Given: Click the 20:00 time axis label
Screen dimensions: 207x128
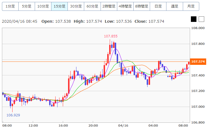Looking at the screenshot, I should coord(93,126).
